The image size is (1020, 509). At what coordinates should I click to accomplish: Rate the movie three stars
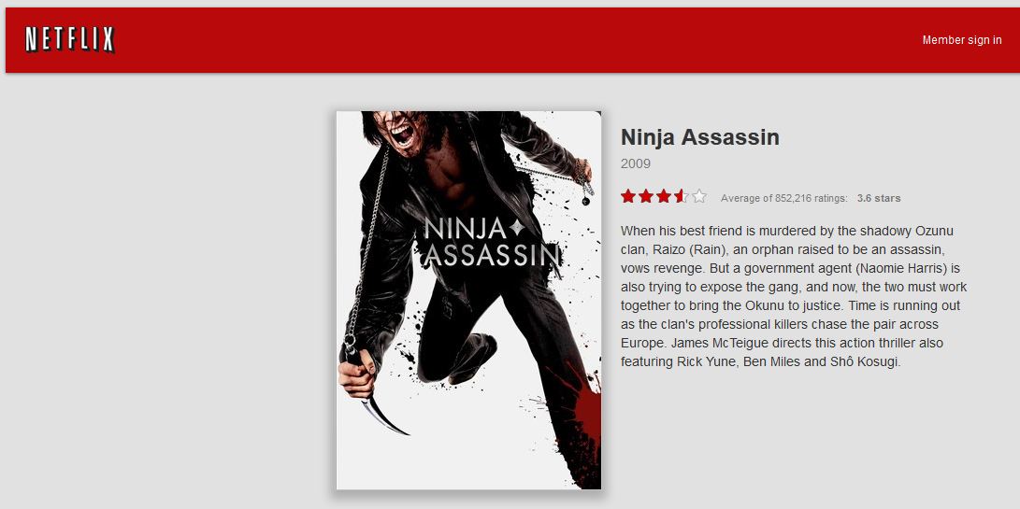click(664, 196)
